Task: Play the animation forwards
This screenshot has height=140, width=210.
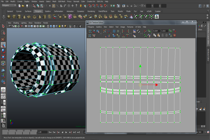Action: click(66, 132)
